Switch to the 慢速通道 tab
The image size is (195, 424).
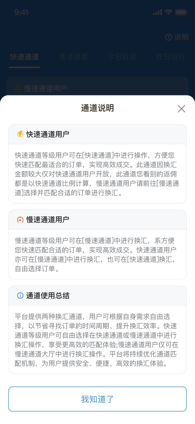(73, 57)
